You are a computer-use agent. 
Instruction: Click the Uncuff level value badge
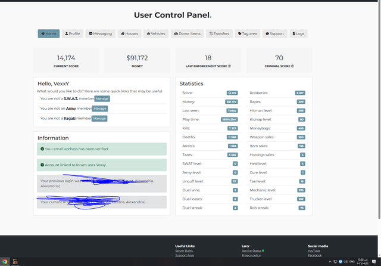point(235,181)
